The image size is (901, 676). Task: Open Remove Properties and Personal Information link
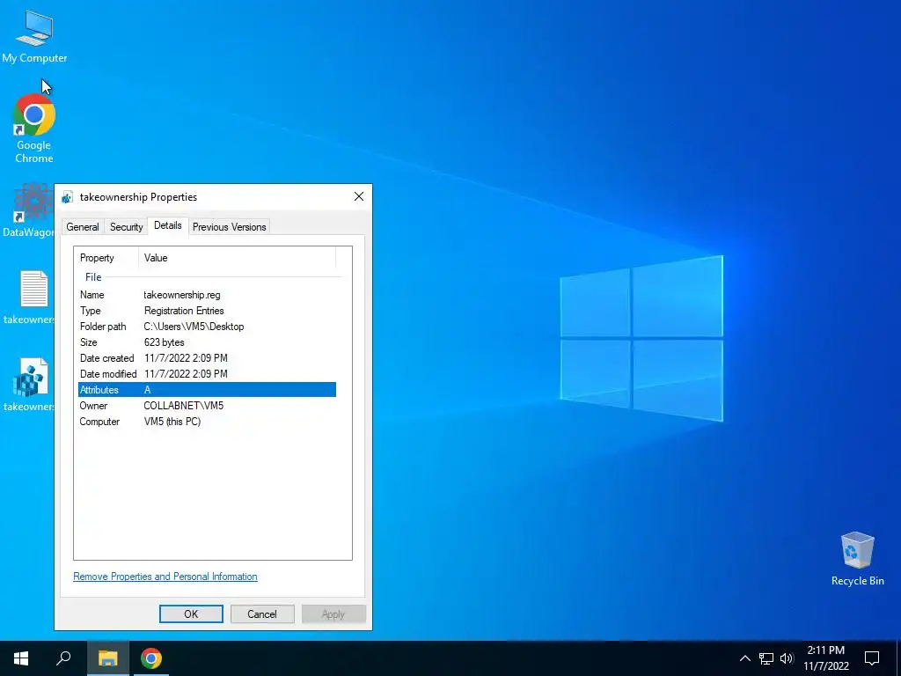[x=165, y=577]
